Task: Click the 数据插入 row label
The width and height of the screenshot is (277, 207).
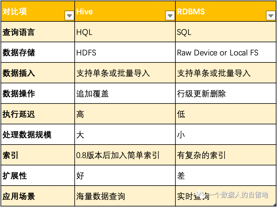Action: [35, 73]
